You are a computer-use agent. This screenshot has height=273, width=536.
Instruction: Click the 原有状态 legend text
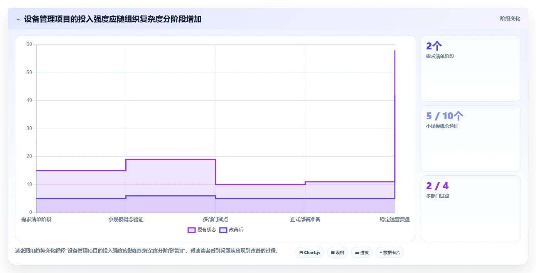[x=207, y=230]
